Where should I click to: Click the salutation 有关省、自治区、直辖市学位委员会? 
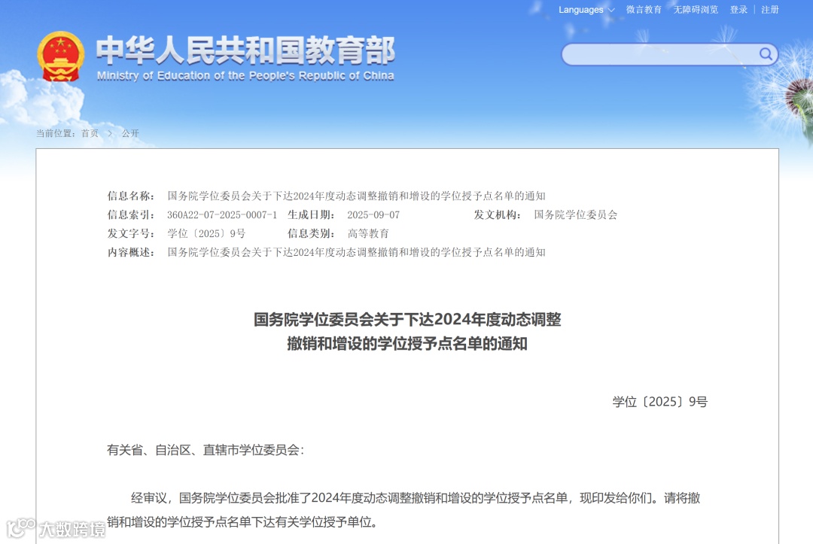pos(206,450)
